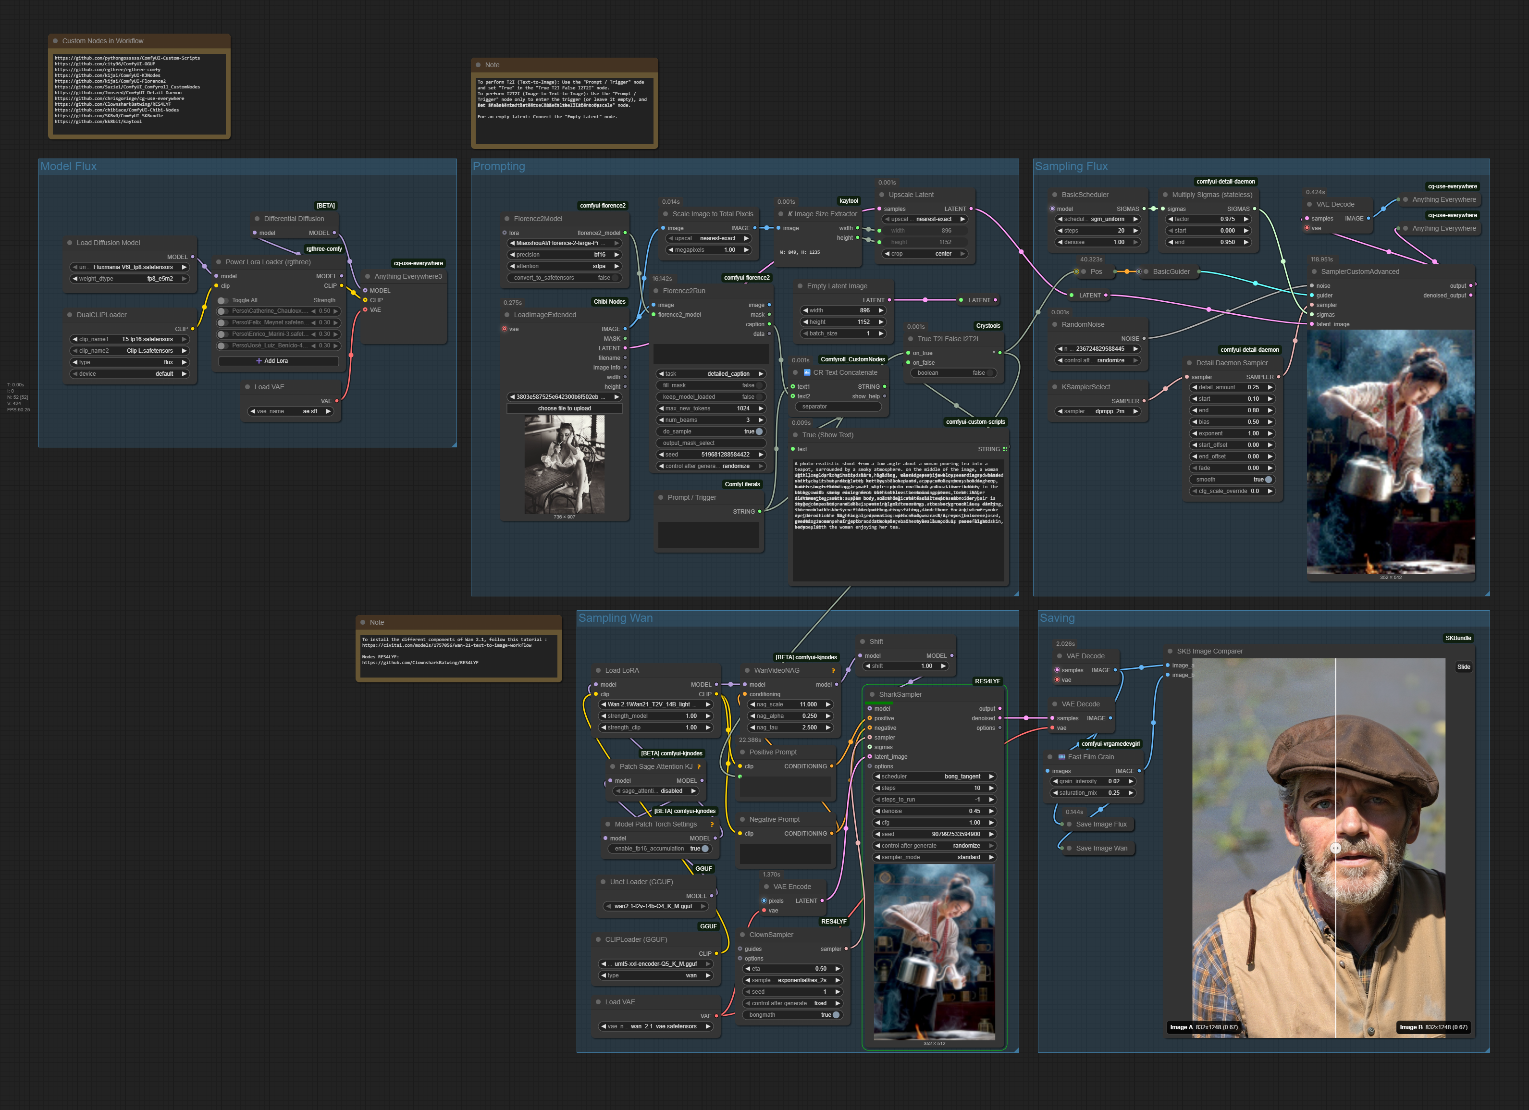
Task: Click the Kaytool K icon on Image Size Extractor
Action: 790,214
